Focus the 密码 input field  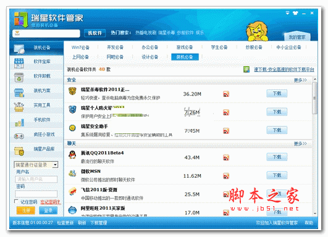[x=36, y=194]
